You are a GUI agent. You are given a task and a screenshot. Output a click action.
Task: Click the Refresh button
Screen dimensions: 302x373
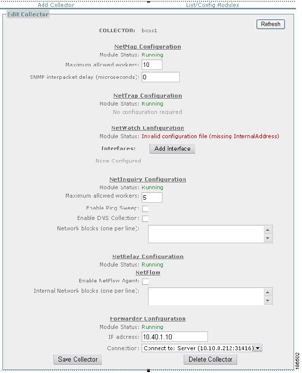click(270, 24)
